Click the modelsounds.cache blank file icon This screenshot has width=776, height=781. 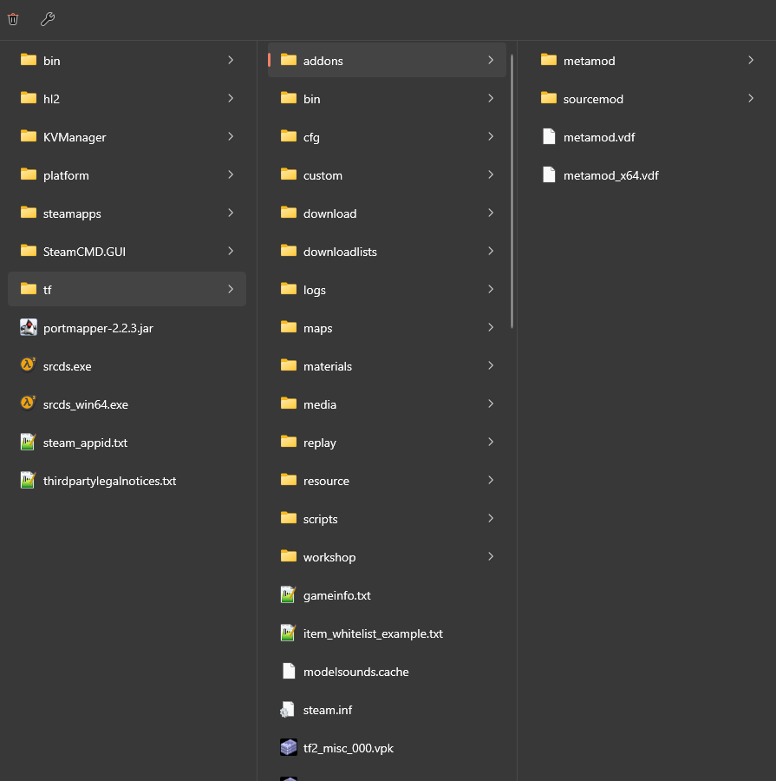click(x=289, y=671)
